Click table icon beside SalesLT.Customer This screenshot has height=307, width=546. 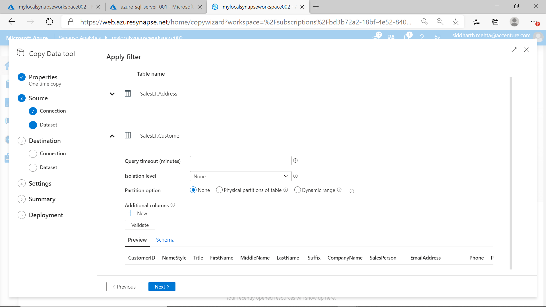click(x=128, y=136)
